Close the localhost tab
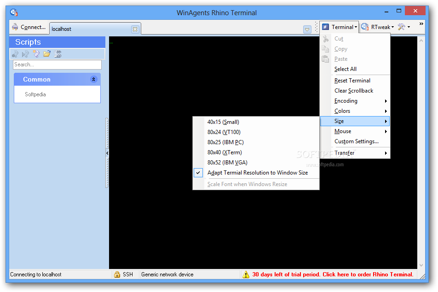The width and height of the screenshot is (438, 292). [135, 29]
